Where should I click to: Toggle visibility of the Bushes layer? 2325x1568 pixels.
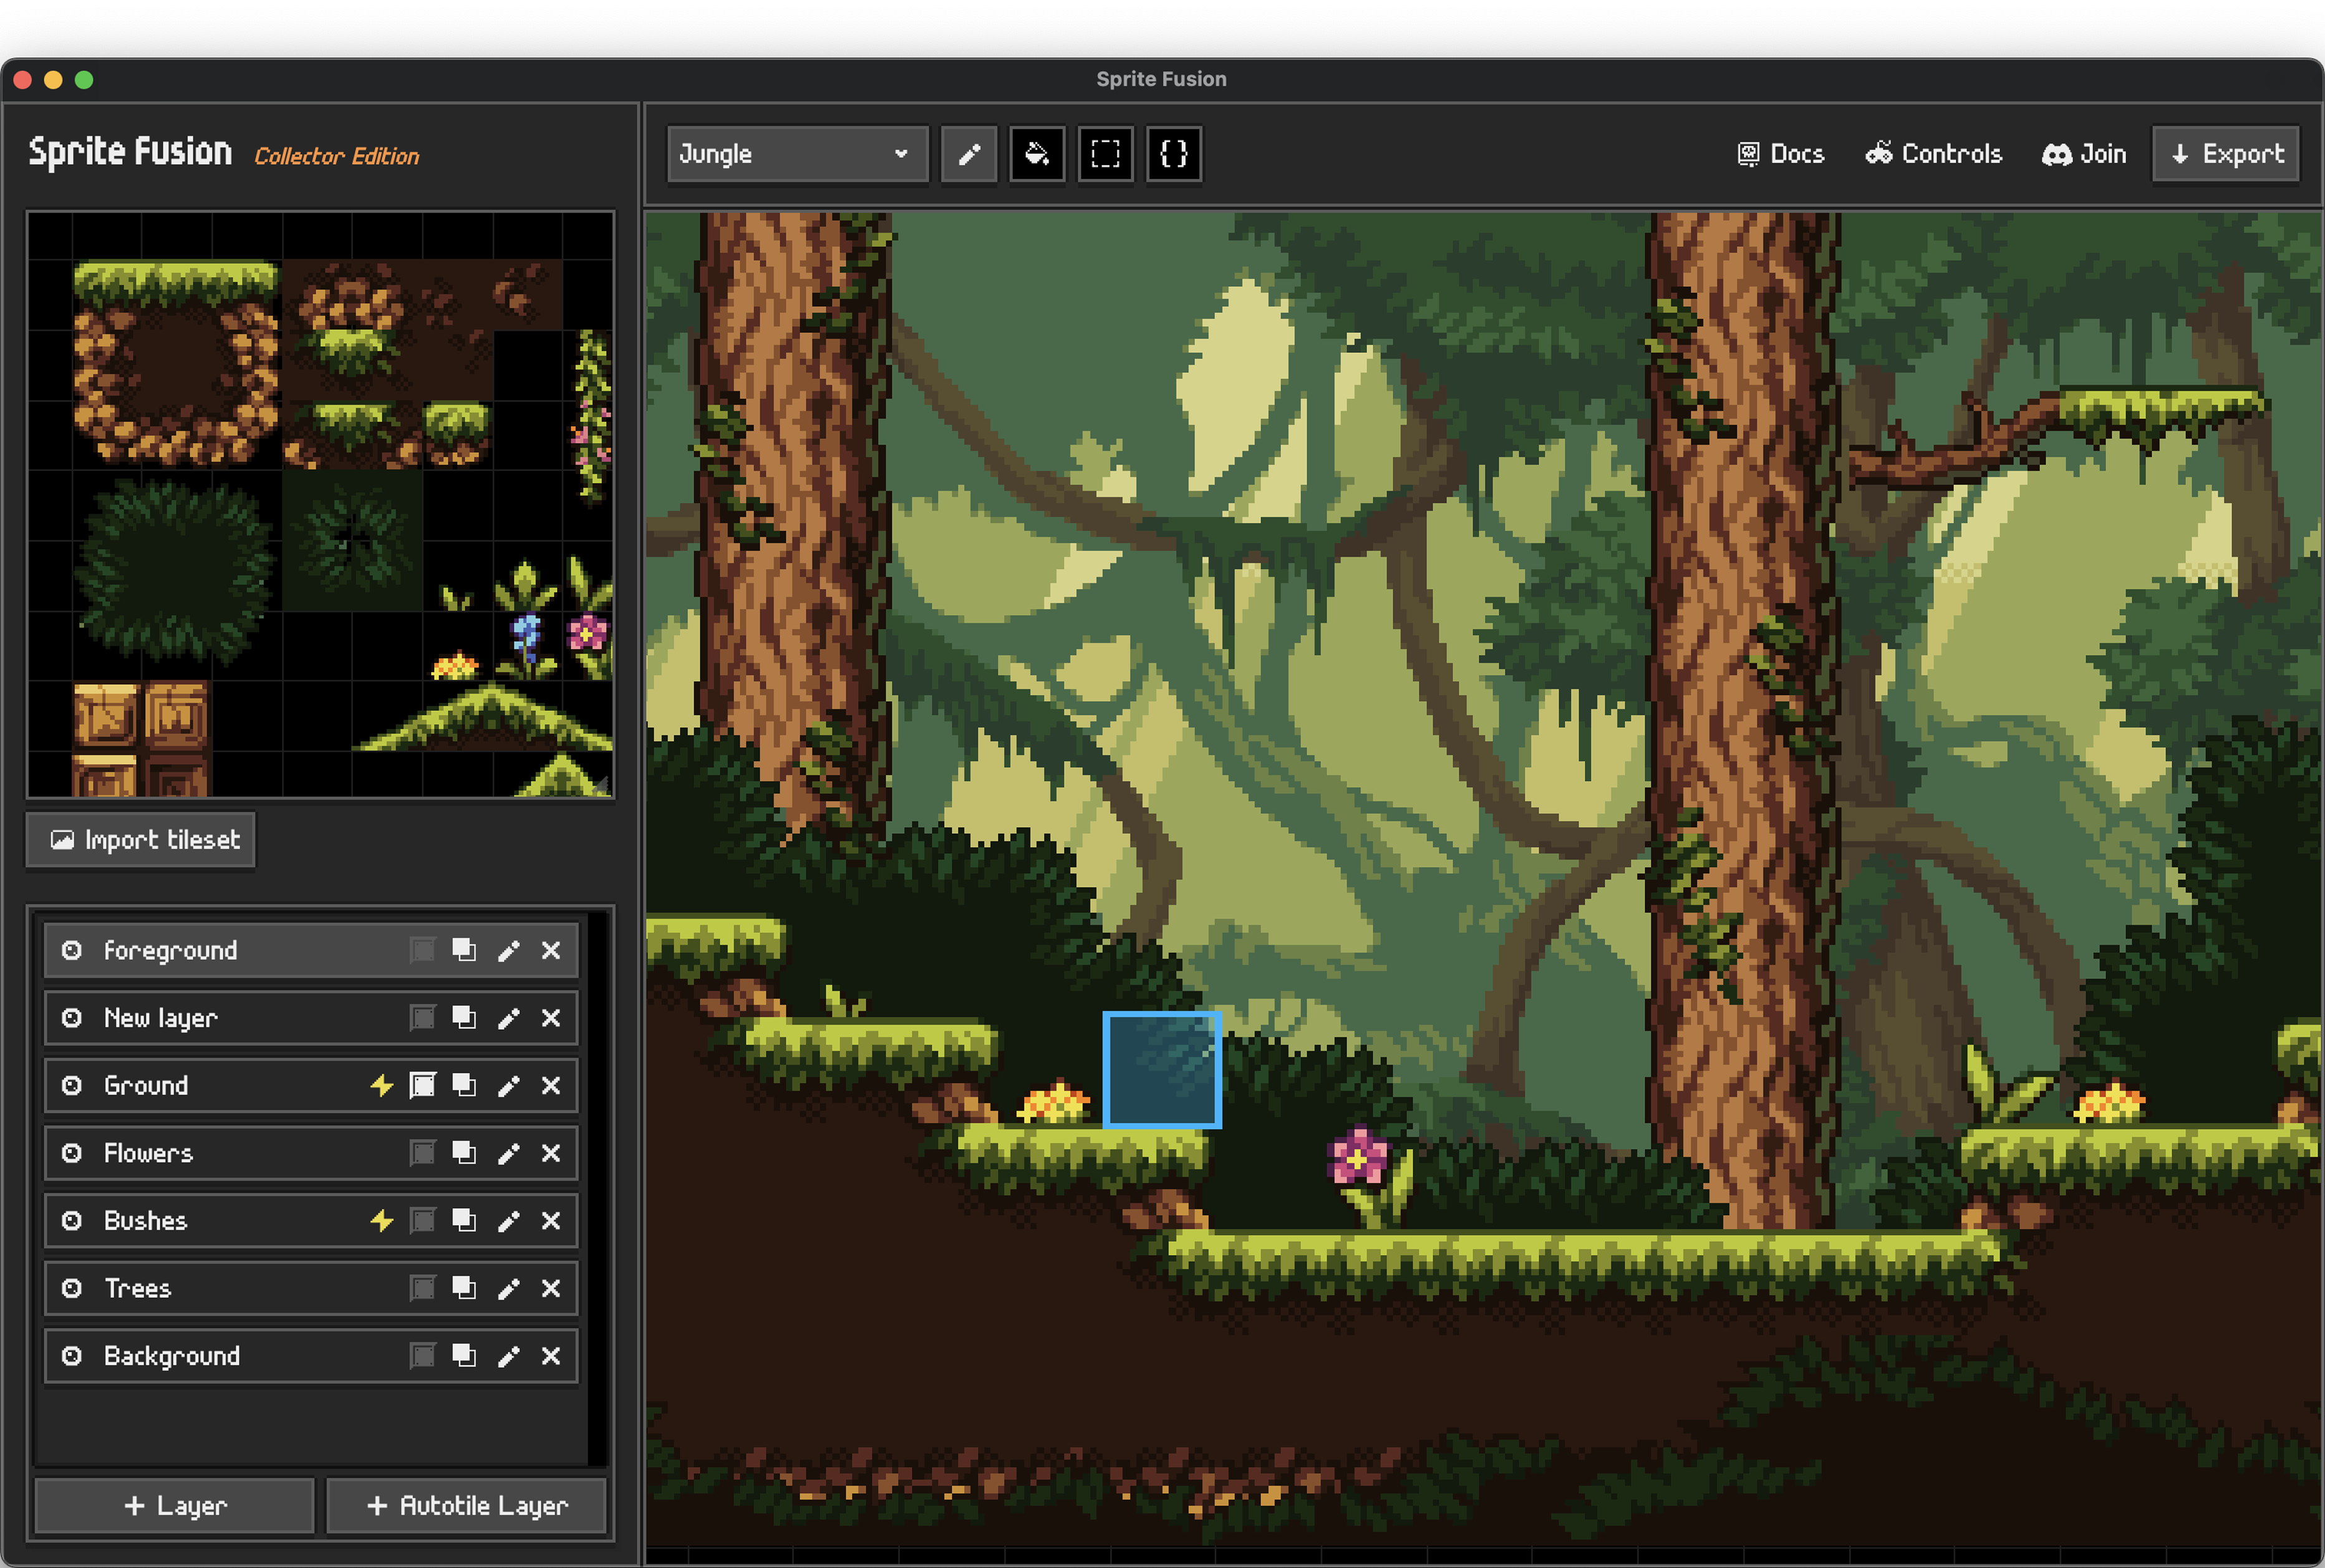click(x=72, y=1221)
